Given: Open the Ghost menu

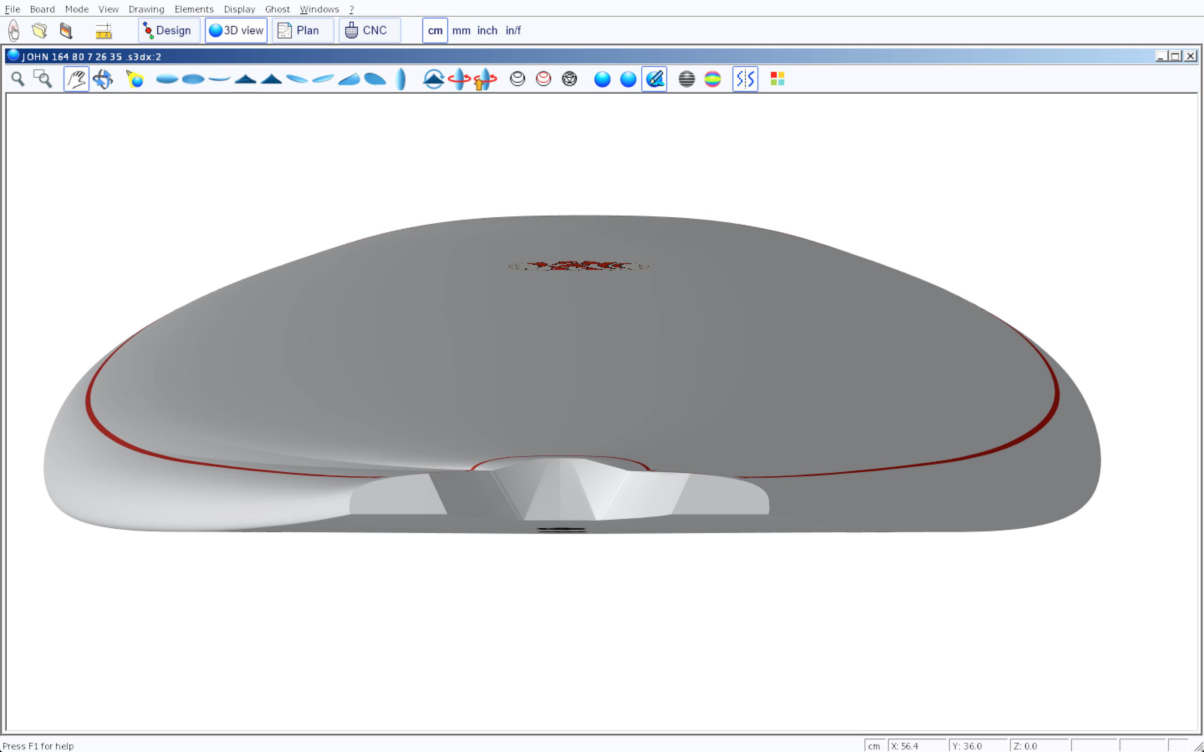Looking at the screenshot, I should point(277,9).
